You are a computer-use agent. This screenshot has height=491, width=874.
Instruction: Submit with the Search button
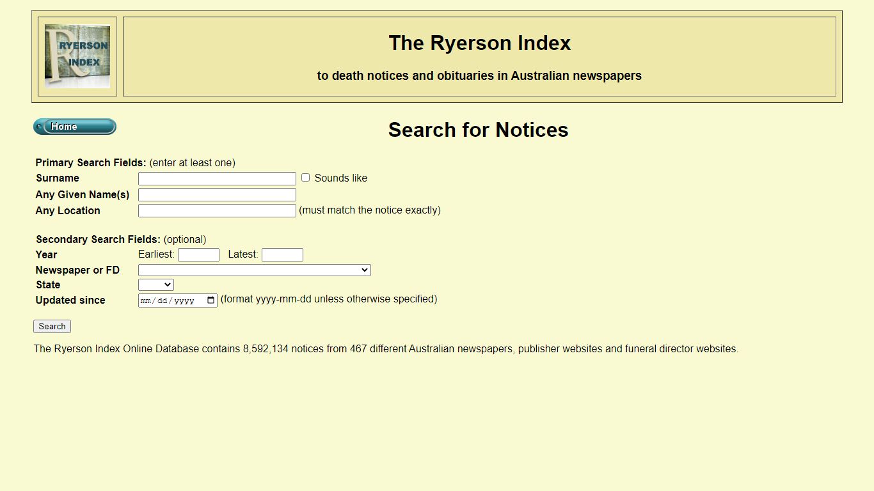click(52, 326)
